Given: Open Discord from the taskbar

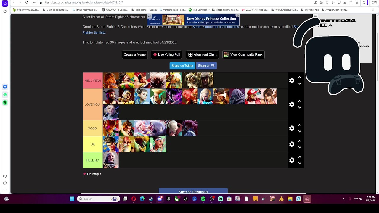Looking at the screenshot, I should click(160, 199).
